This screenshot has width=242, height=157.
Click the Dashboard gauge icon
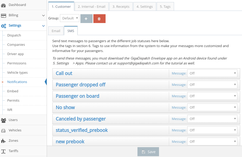click(x=3, y=5)
